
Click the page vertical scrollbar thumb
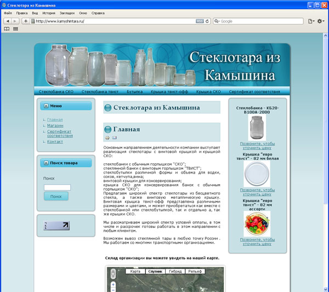pyautogui.click(x=325, y=123)
